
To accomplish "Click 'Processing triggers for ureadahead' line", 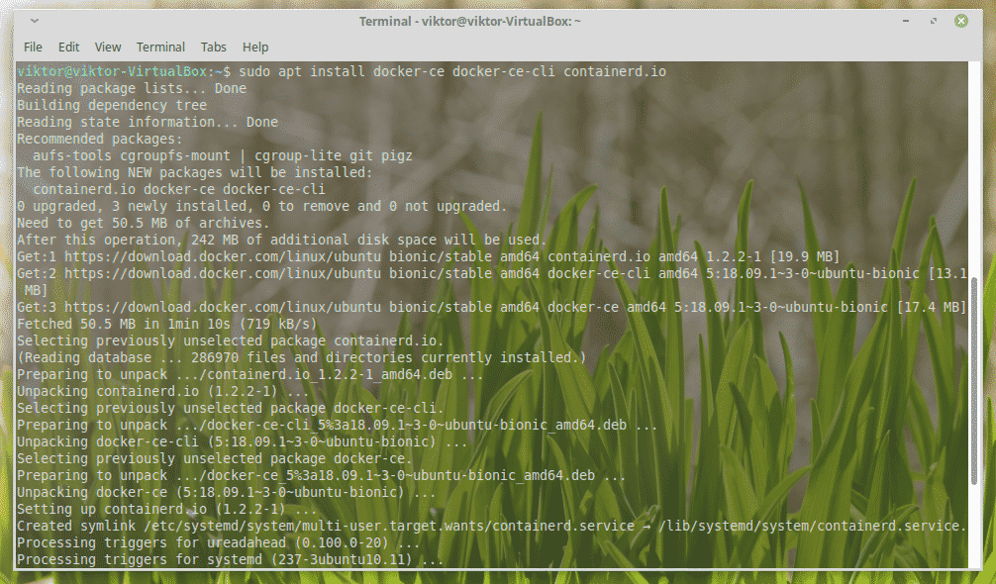I will click(219, 542).
